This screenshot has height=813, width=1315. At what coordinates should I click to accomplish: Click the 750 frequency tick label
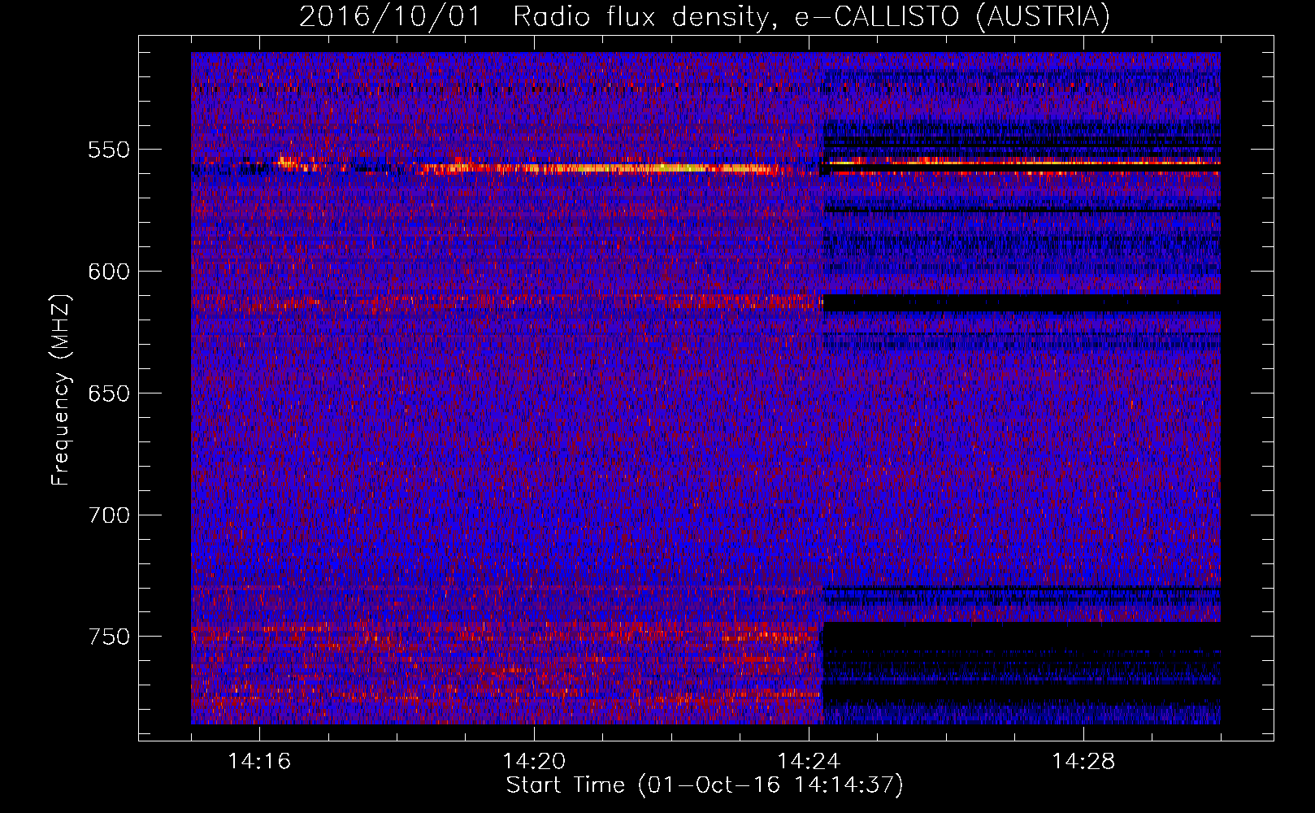pyautogui.click(x=109, y=637)
